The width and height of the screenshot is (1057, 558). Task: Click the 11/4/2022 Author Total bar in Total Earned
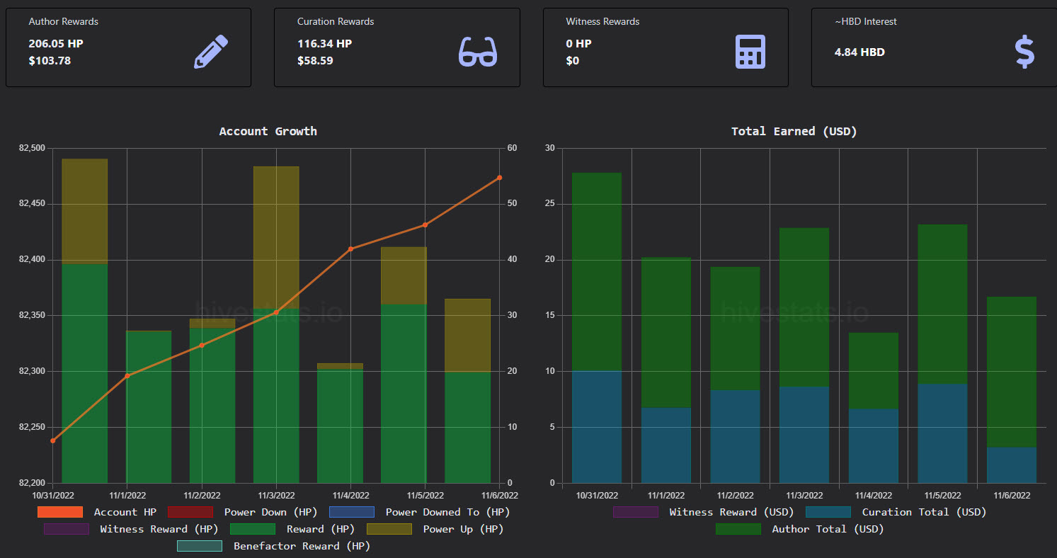point(874,371)
